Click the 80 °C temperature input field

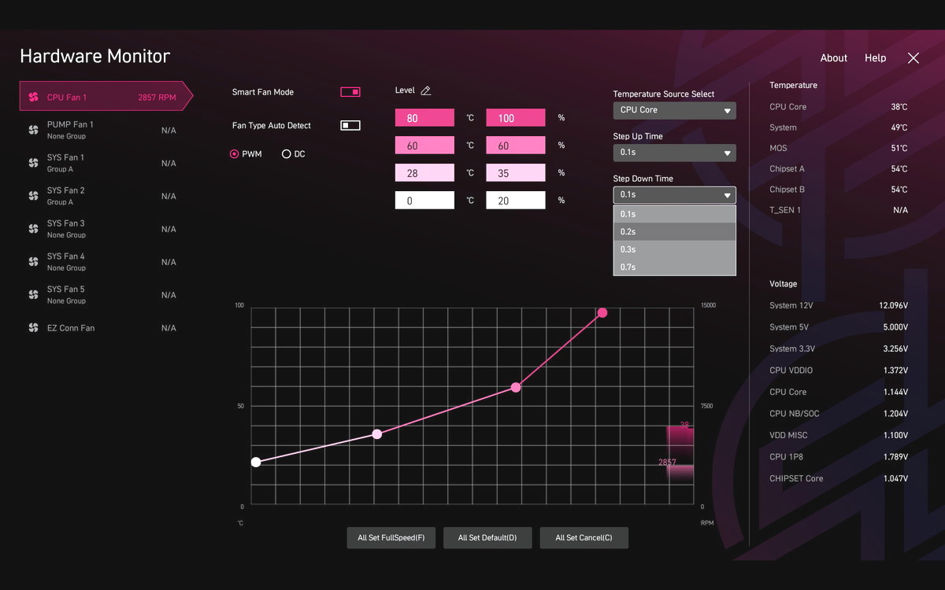point(424,118)
